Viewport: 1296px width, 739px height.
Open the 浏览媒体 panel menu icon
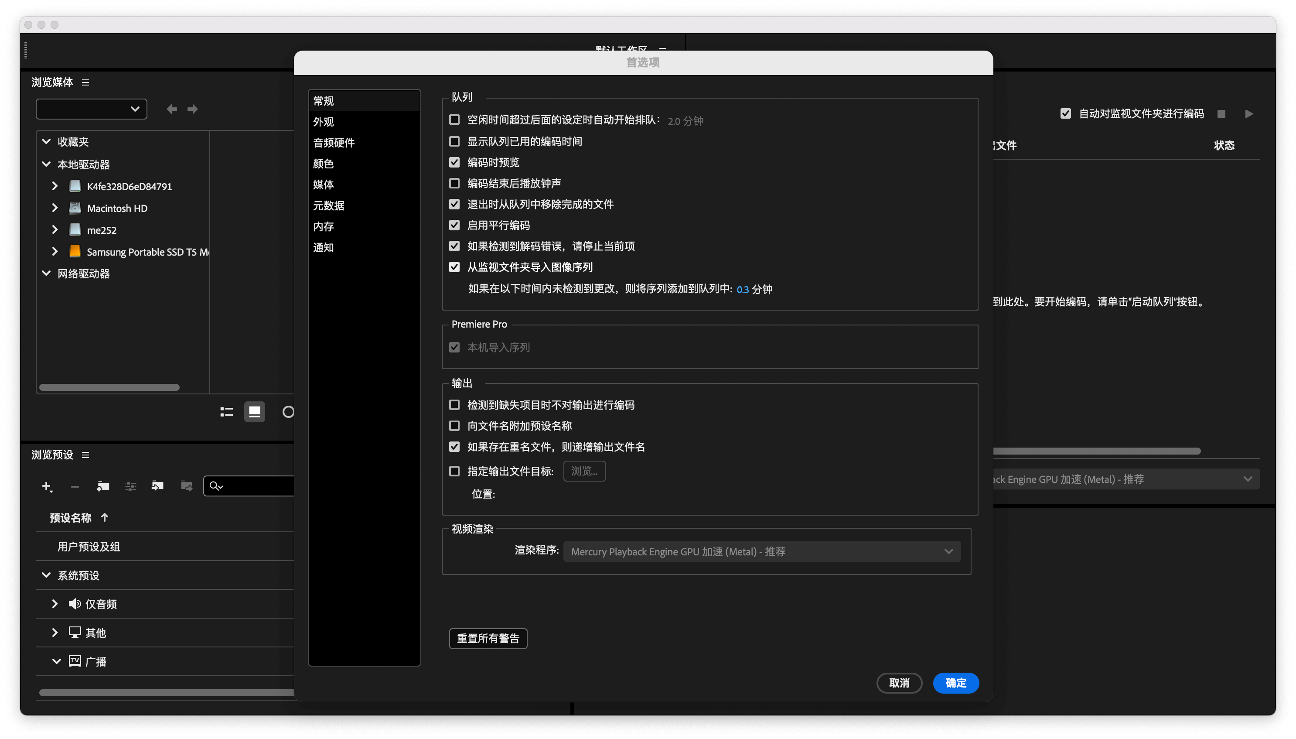point(85,82)
